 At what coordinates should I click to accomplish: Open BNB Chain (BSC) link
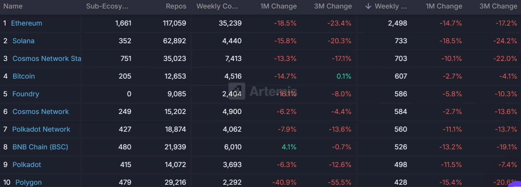click(x=40, y=147)
